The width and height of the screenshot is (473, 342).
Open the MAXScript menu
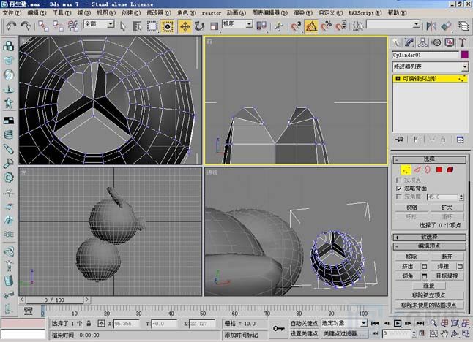click(x=365, y=13)
